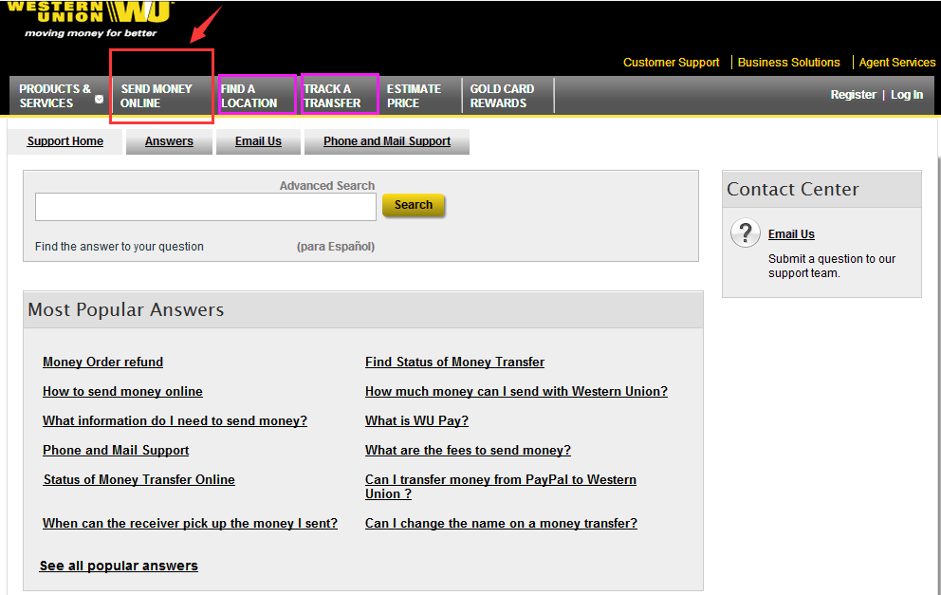Go to Track a Transfer

tap(332, 96)
